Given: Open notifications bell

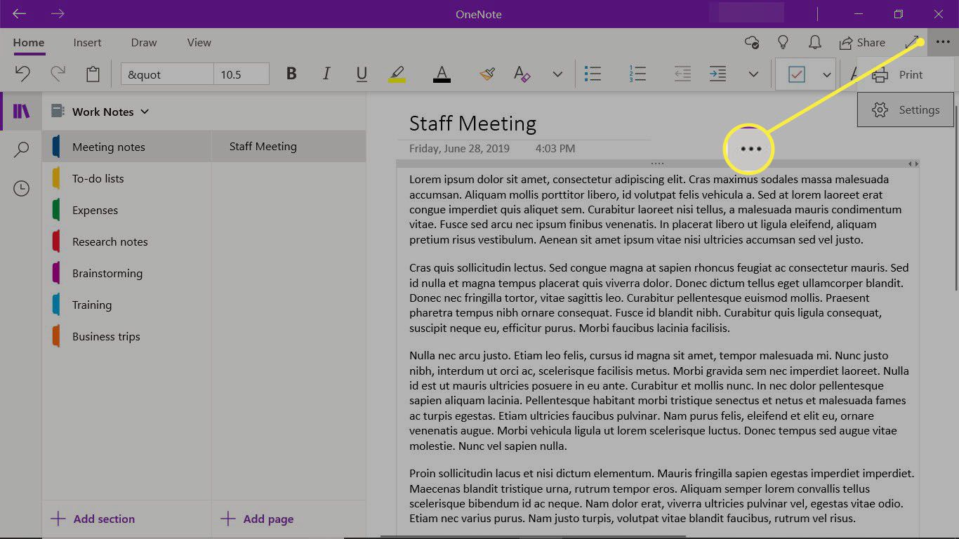Looking at the screenshot, I should tap(815, 43).
